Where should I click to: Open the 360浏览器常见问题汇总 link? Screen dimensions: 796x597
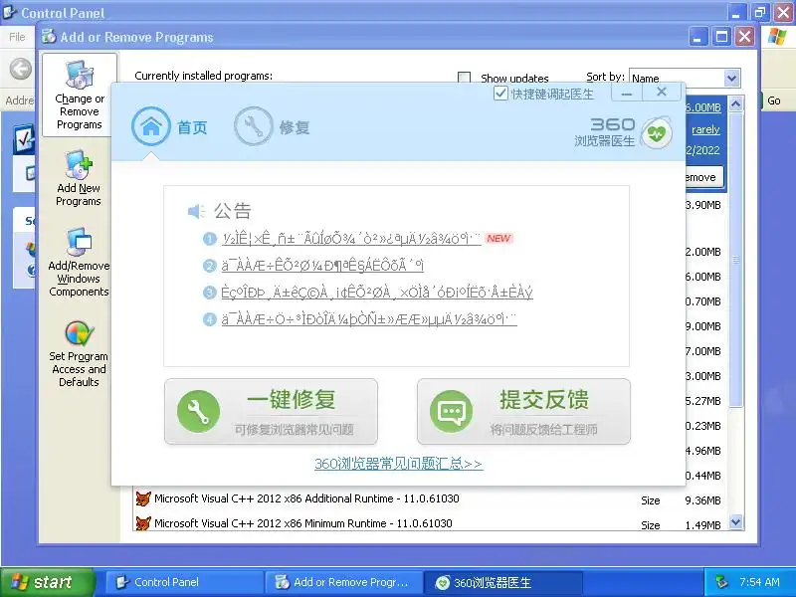point(399,464)
